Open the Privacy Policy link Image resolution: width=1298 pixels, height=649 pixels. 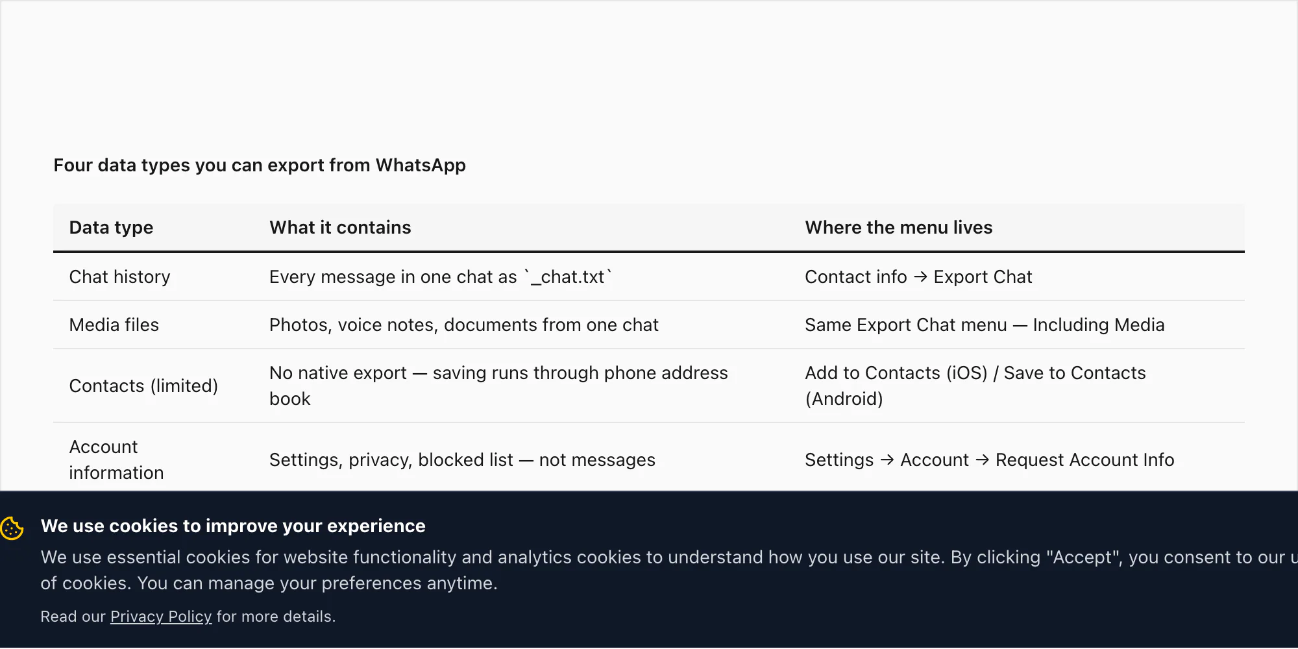[x=161, y=617]
